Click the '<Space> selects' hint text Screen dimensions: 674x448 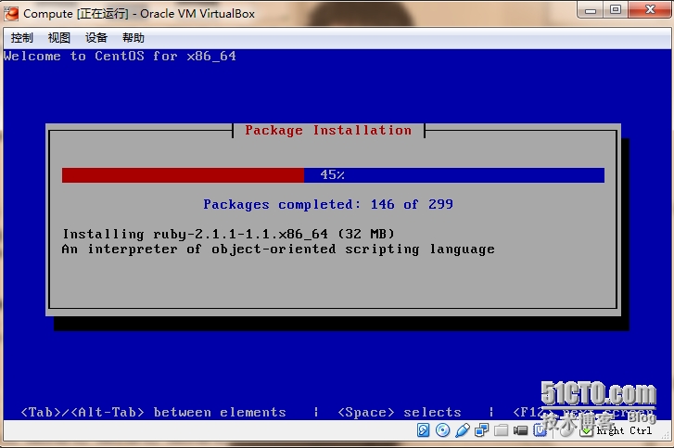pyautogui.click(x=400, y=413)
